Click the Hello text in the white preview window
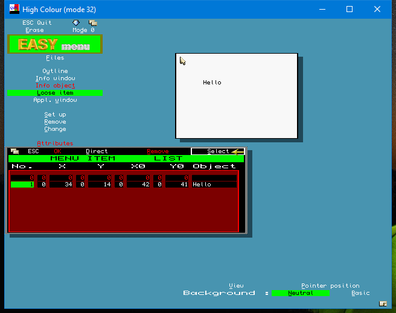The image size is (396, 313). 212,83
